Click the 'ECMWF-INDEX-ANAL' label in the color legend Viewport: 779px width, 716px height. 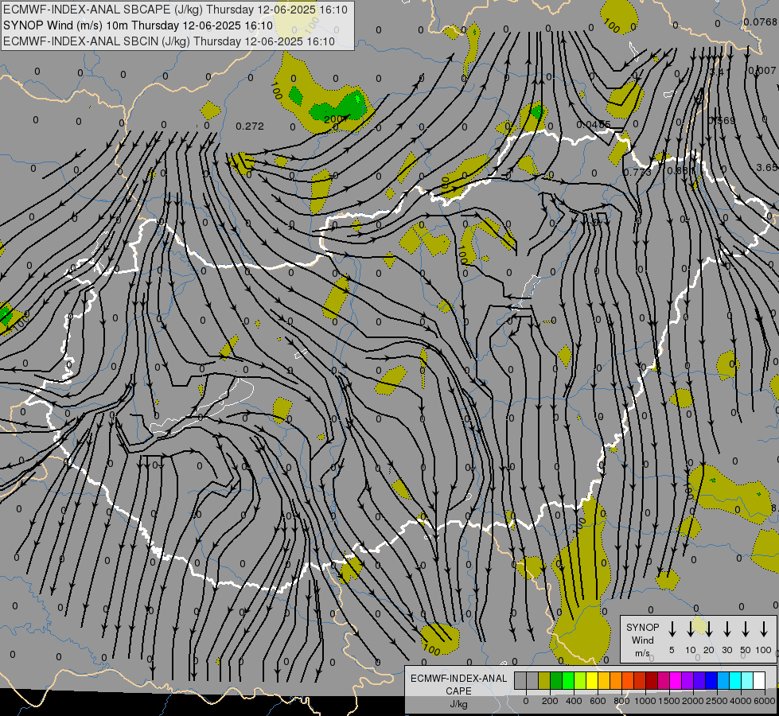[x=458, y=679]
